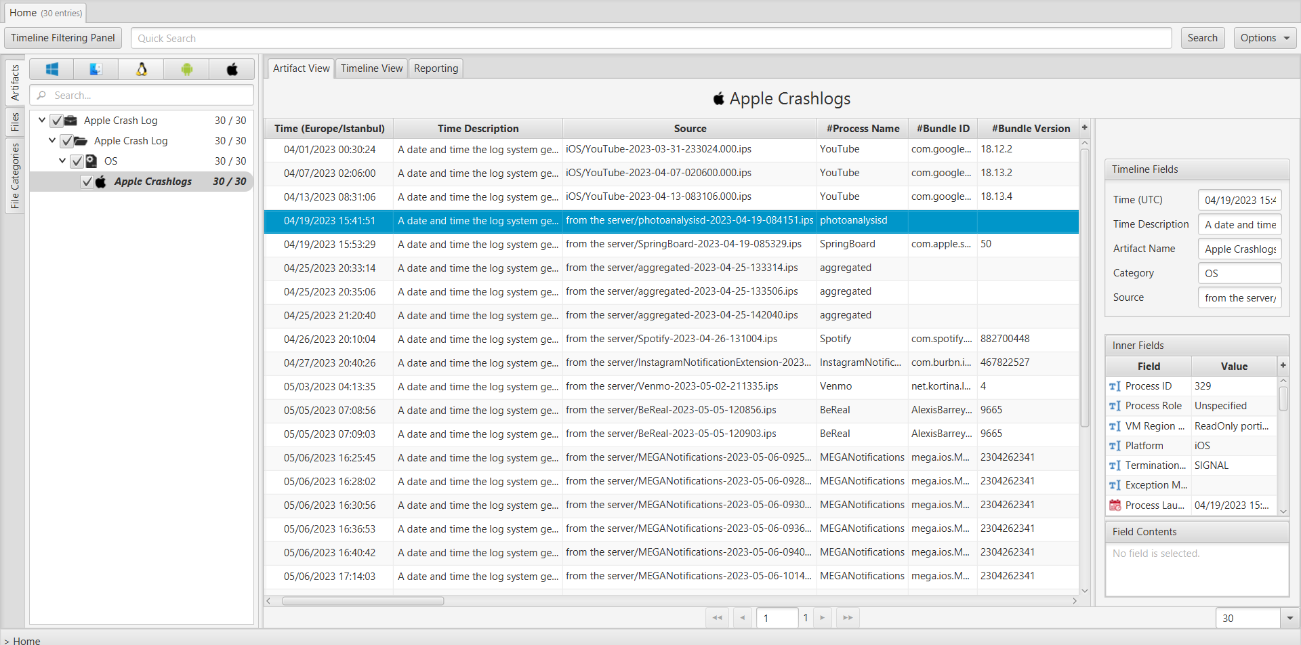Switch to the Reporting tab
This screenshot has height=645, width=1301.
436,68
